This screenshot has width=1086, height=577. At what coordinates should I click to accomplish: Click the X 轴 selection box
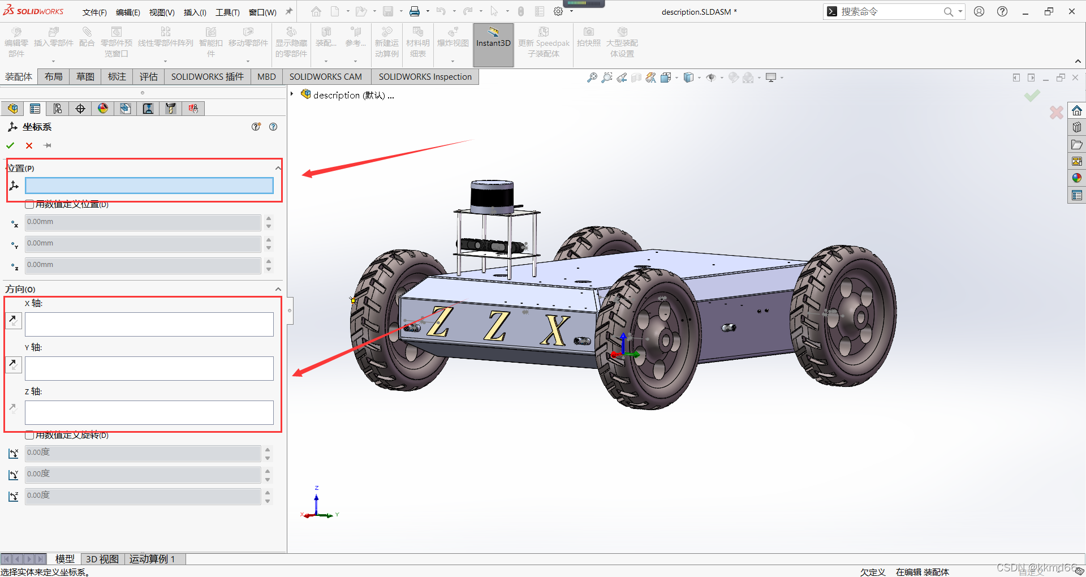(x=149, y=325)
